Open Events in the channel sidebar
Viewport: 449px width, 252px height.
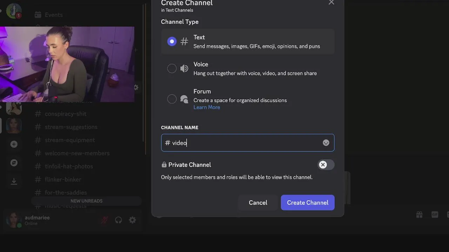(x=48, y=15)
